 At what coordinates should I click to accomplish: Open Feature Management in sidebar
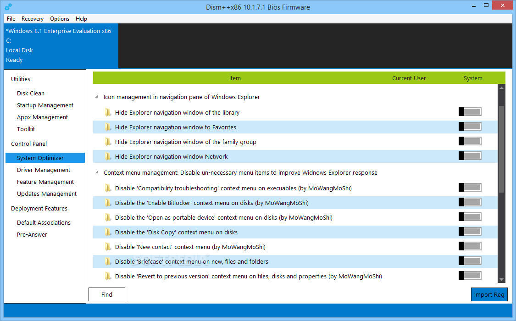(45, 182)
